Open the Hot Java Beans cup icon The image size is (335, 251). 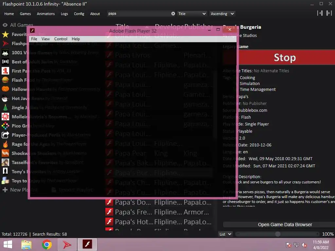(x=5, y=98)
